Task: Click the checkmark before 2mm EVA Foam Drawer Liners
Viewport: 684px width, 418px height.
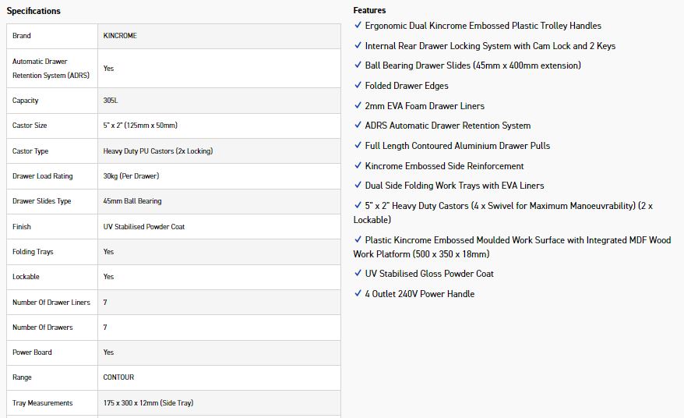Action: pos(358,105)
